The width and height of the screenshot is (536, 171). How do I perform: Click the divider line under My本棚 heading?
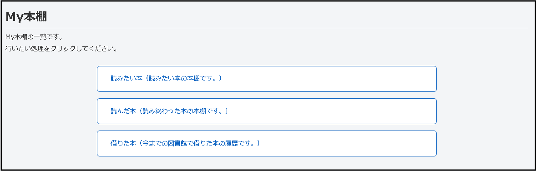(x=267, y=28)
